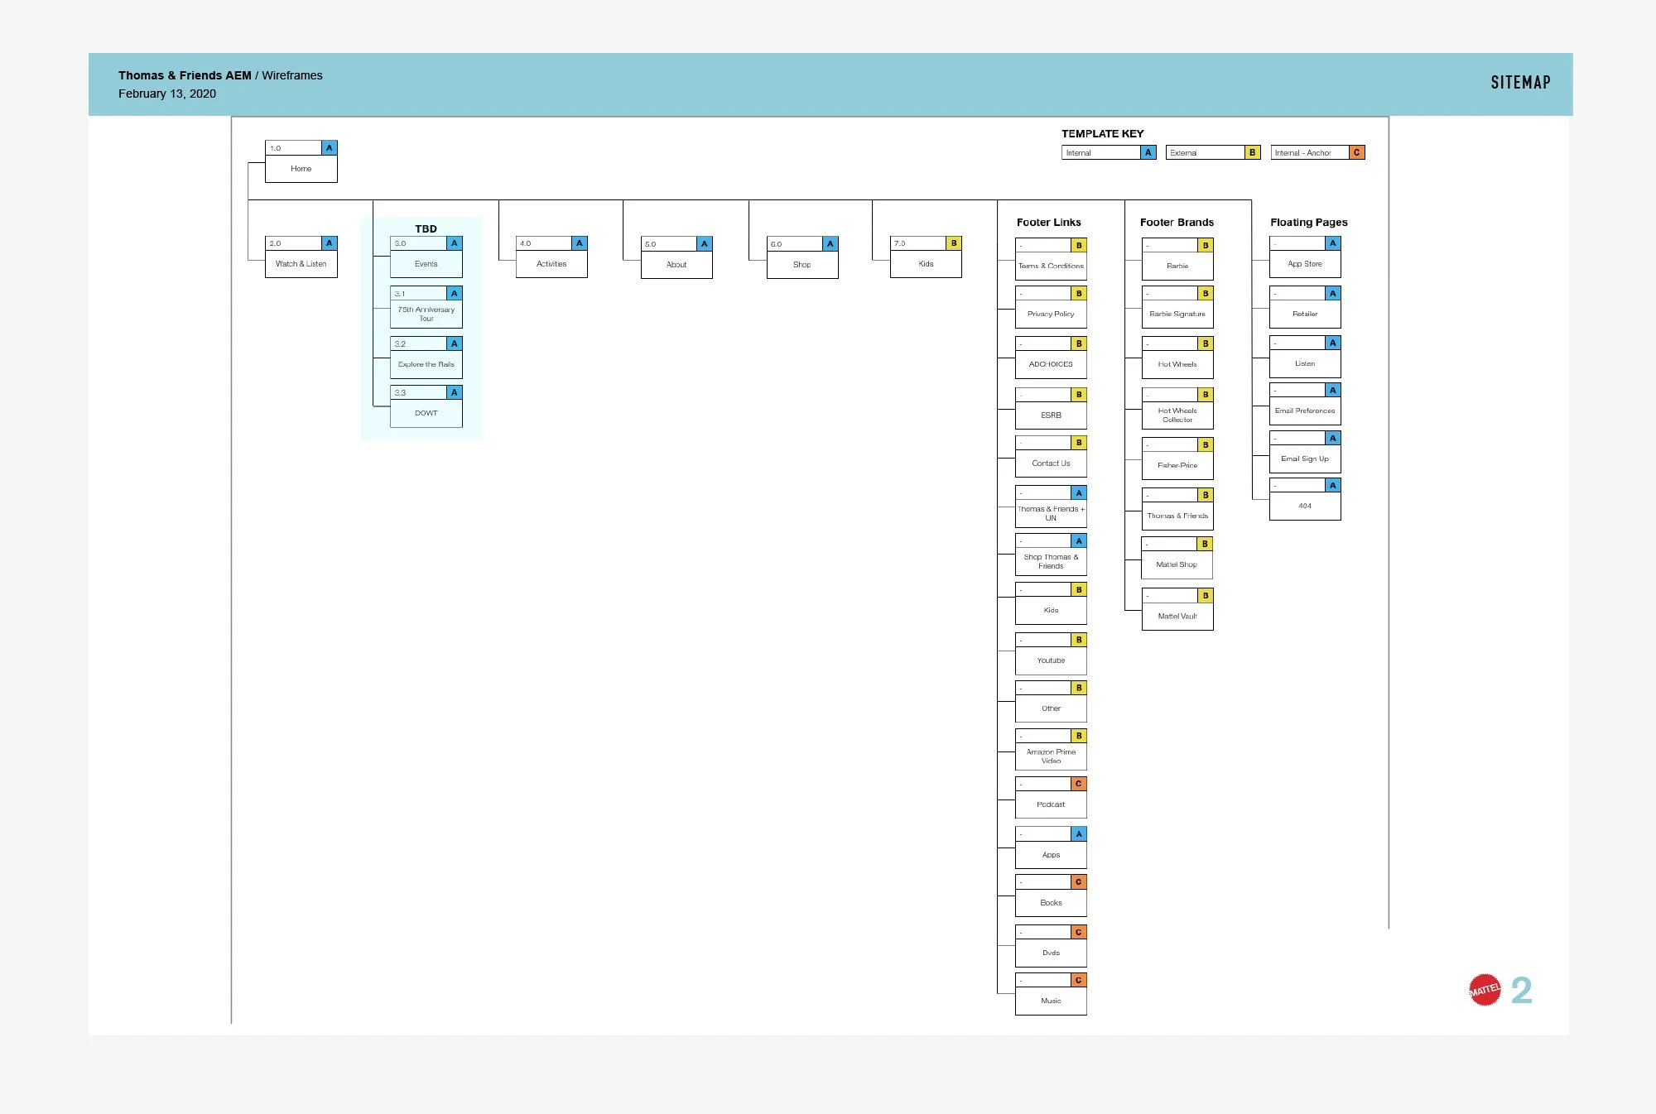The width and height of the screenshot is (1656, 1114).
Task: Click the blue A badge in Template Key Internal
Action: (x=1148, y=152)
